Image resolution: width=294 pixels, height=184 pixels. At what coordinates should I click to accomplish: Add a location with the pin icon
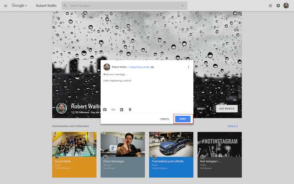[130, 109]
